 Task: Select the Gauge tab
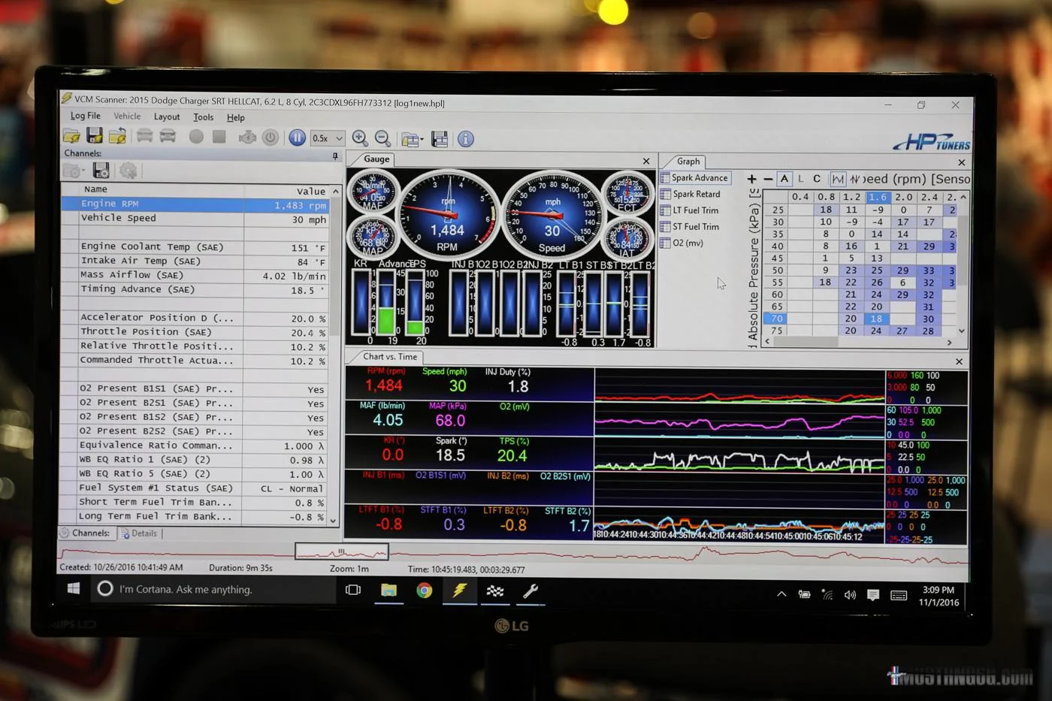coord(376,159)
